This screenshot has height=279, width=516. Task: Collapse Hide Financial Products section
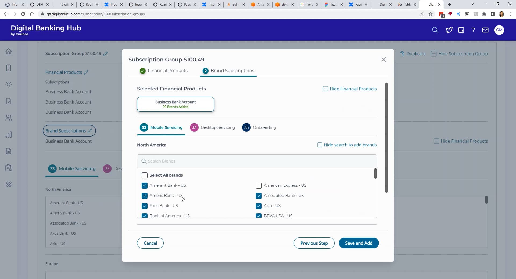pyautogui.click(x=349, y=89)
